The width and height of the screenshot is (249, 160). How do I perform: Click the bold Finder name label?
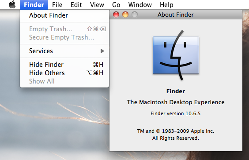coord(176,91)
